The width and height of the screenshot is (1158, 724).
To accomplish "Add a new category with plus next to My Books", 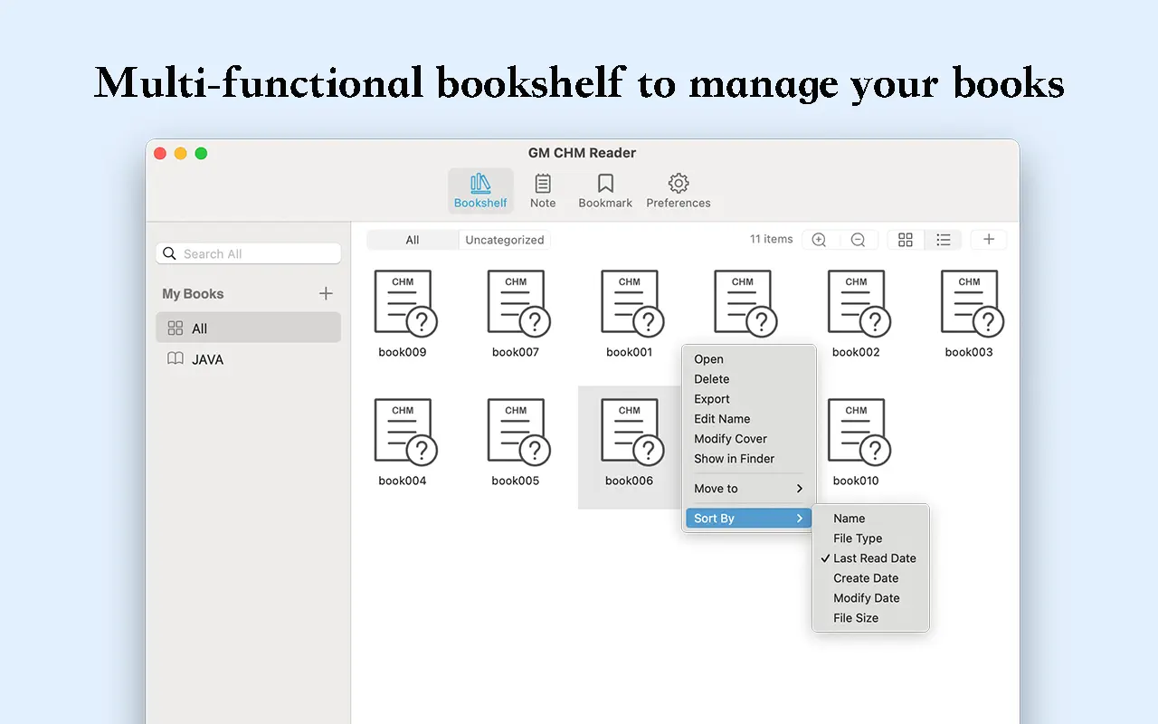I will click(x=327, y=293).
